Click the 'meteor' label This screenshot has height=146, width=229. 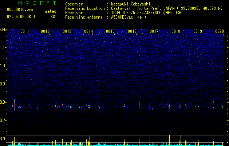(52, 11)
